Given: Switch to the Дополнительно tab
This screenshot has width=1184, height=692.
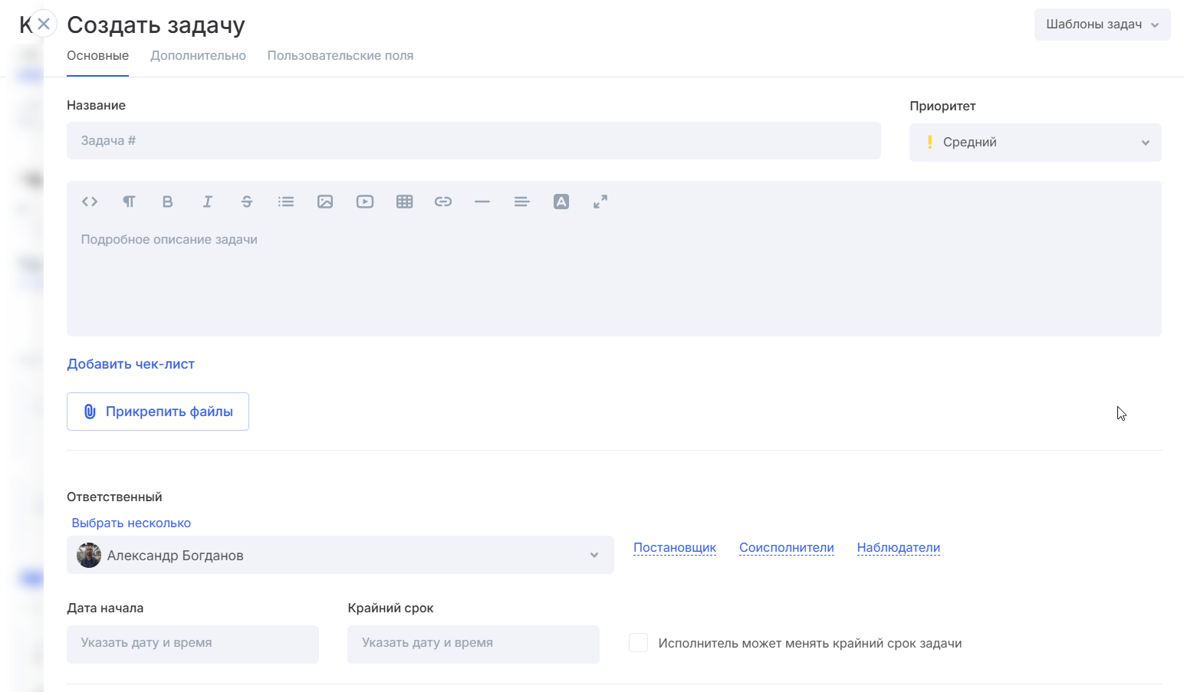Looking at the screenshot, I should [198, 56].
